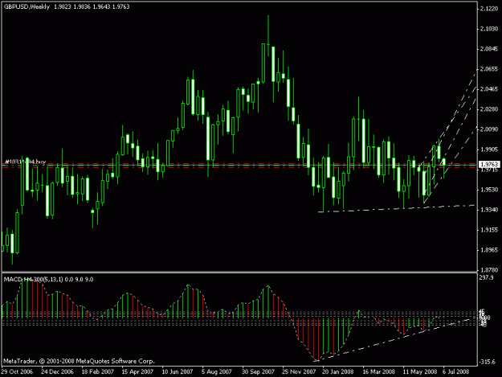This screenshot has width=502, height=377.
Task: Click the 20 Jan 2008 date label
Action: point(338,371)
